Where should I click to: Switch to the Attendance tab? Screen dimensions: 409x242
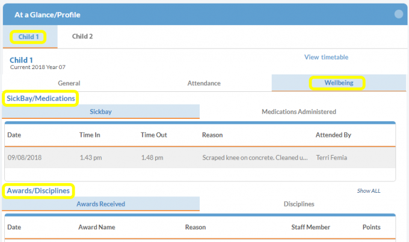click(x=204, y=83)
